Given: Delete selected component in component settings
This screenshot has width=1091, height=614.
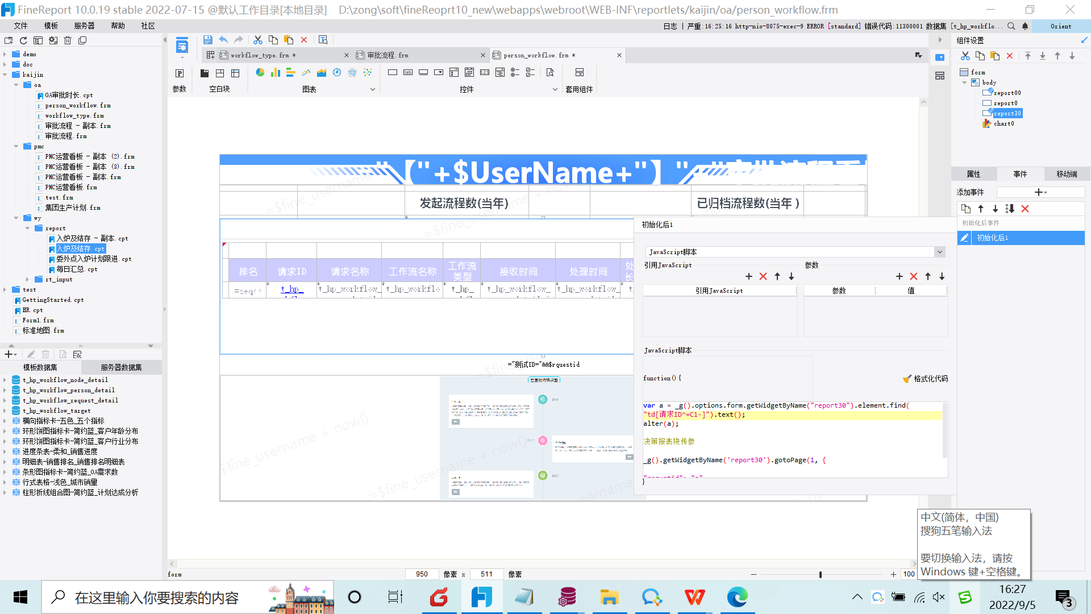Looking at the screenshot, I should (1010, 56).
